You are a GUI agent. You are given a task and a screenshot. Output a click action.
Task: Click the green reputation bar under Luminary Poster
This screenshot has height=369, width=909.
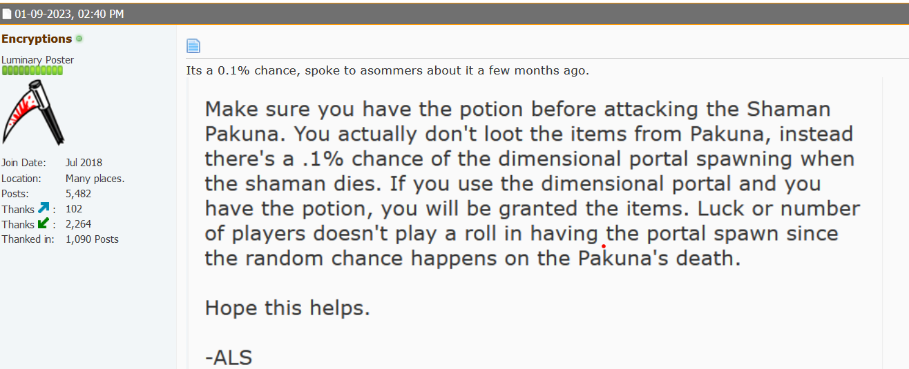pos(32,70)
